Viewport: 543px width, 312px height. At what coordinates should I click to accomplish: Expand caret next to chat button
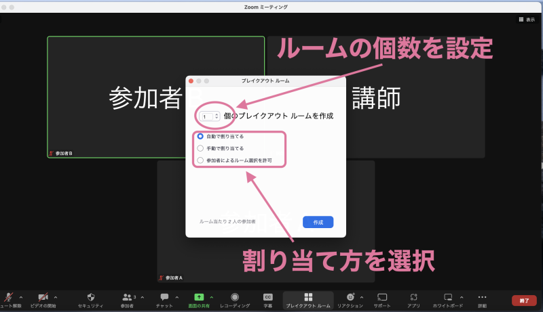pyautogui.click(x=177, y=297)
